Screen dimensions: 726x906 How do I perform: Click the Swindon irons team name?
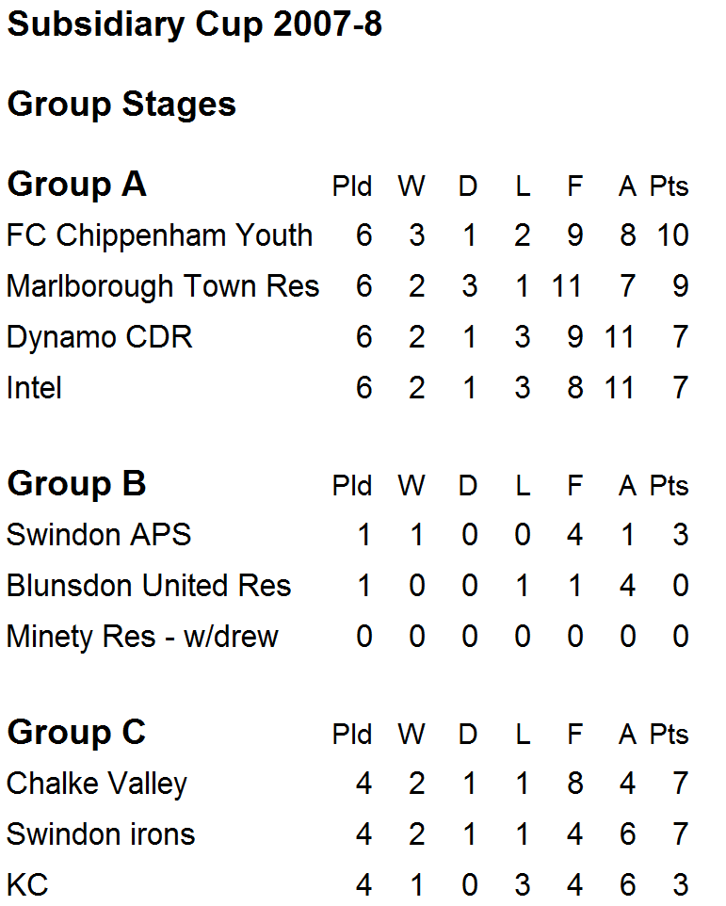(x=101, y=834)
